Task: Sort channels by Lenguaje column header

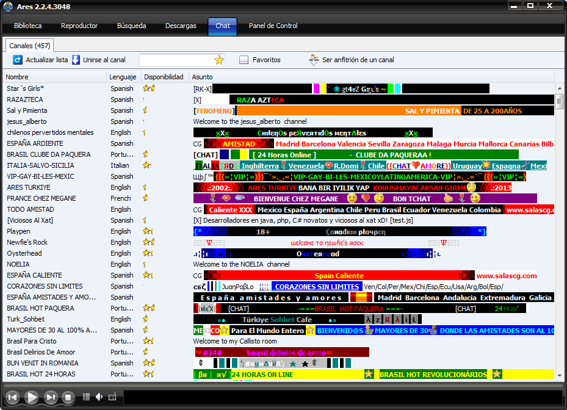Action: point(123,77)
